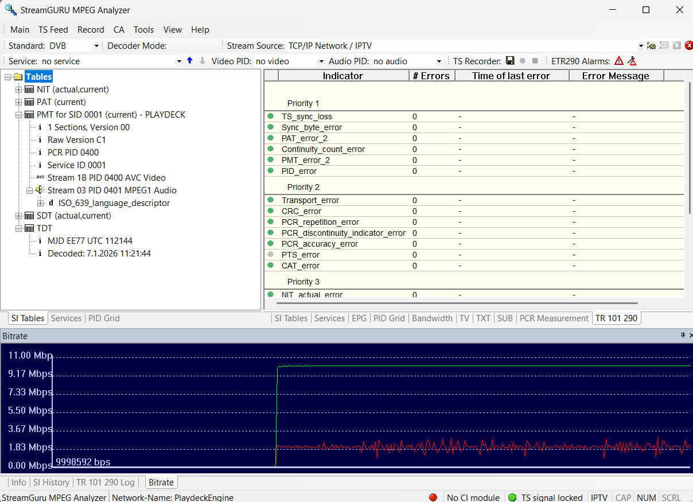The width and height of the screenshot is (693, 502).
Task: Click the stream source configuration gear icon
Action: pos(652,46)
